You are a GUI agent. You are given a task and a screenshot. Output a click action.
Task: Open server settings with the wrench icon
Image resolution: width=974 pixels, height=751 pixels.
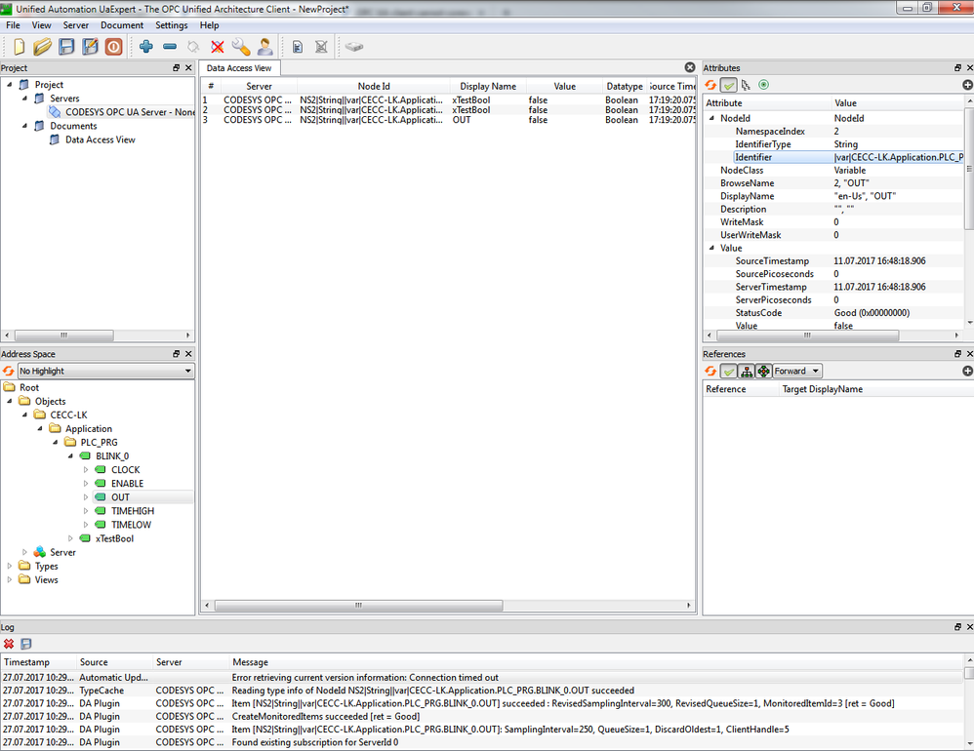[x=241, y=47]
